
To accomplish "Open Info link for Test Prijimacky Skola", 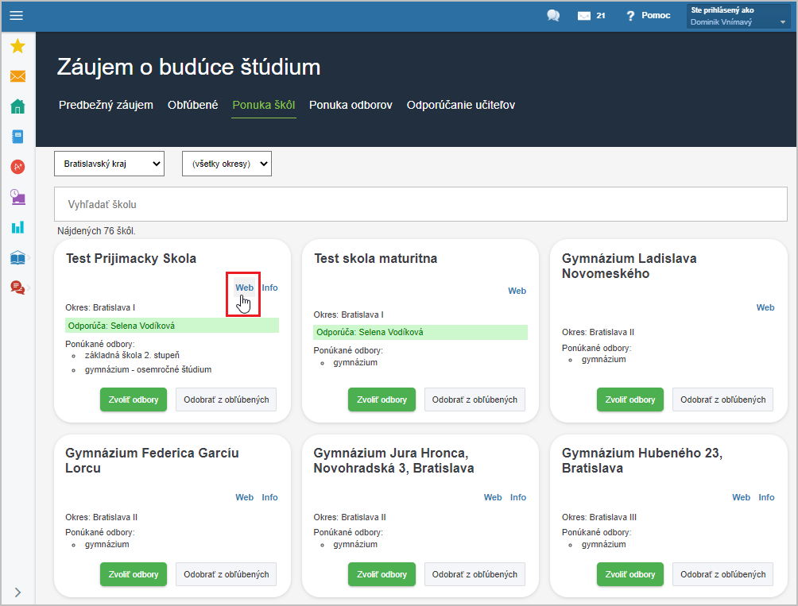I will click(269, 288).
